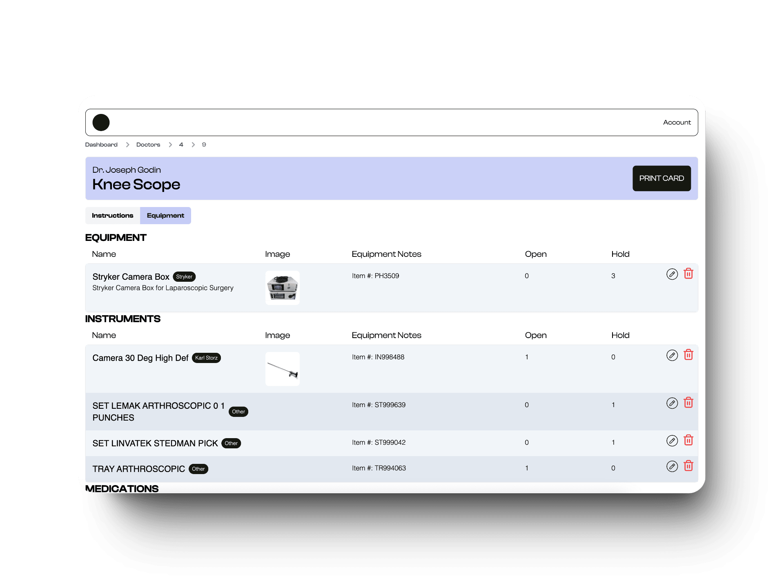Edit the Camera 30 Deg High Def row
This screenshot has width=784, height=588.
pos(672,355)
